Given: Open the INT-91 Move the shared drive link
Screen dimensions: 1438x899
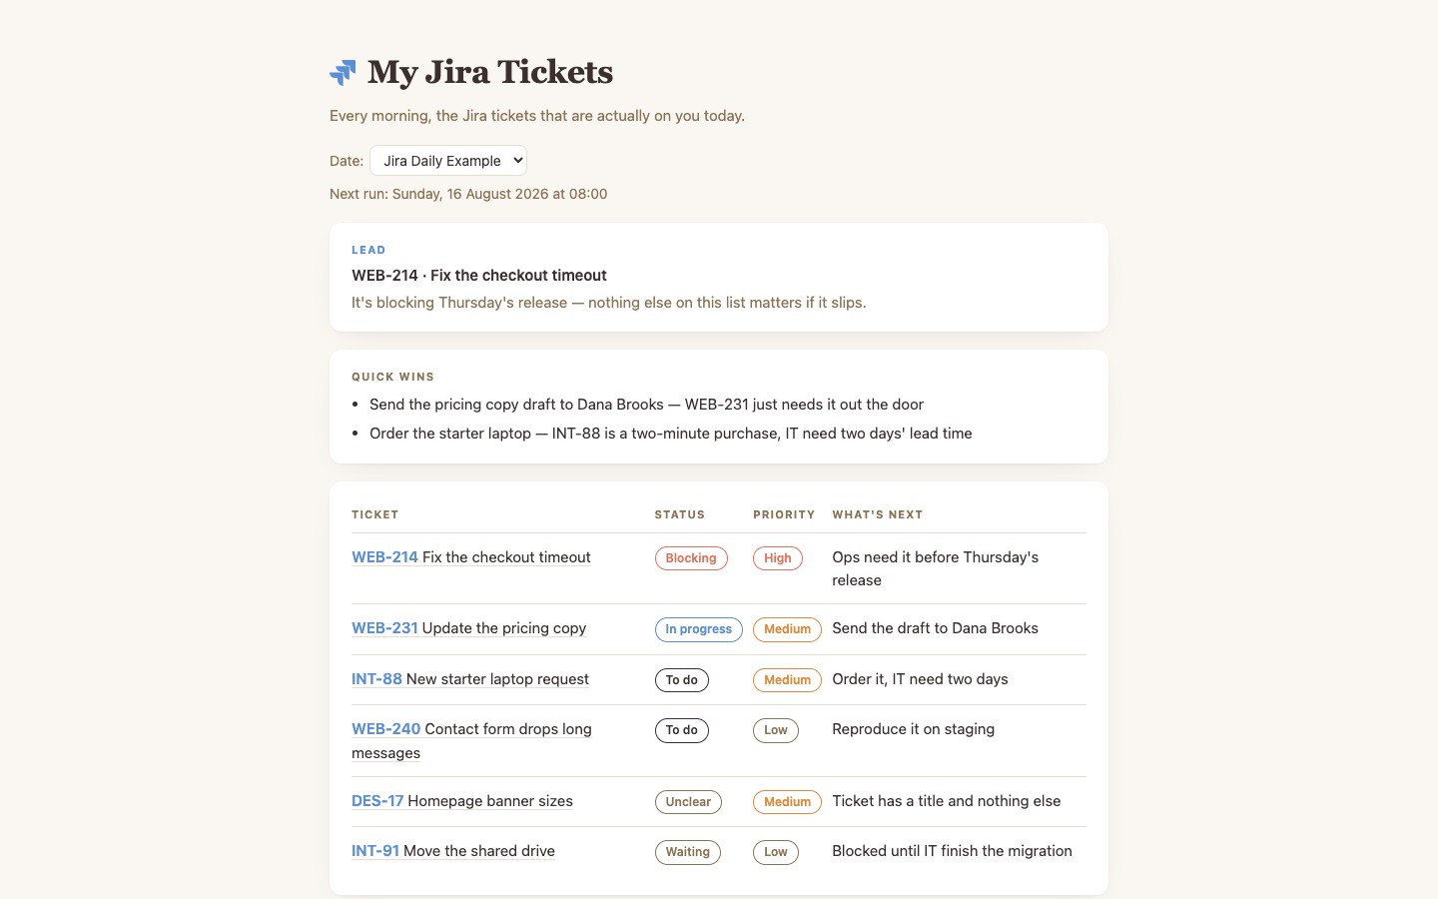Looking at the screenshot, I should (x=453, y=851).
